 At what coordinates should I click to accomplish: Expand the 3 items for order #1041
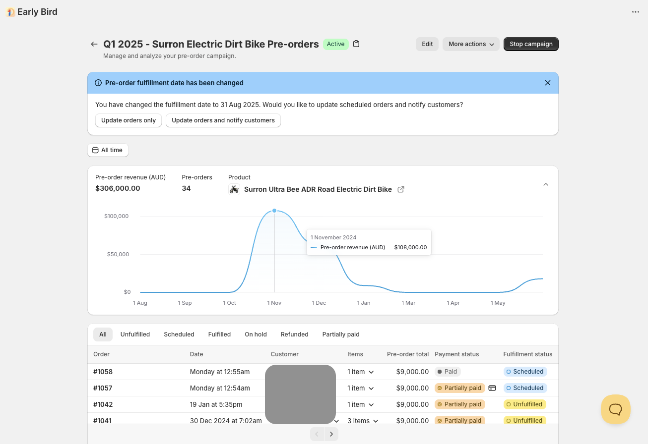(x=363, y=421)
